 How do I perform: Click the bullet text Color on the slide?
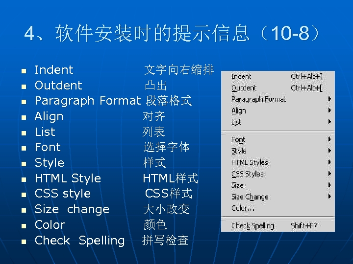[50, 225]
